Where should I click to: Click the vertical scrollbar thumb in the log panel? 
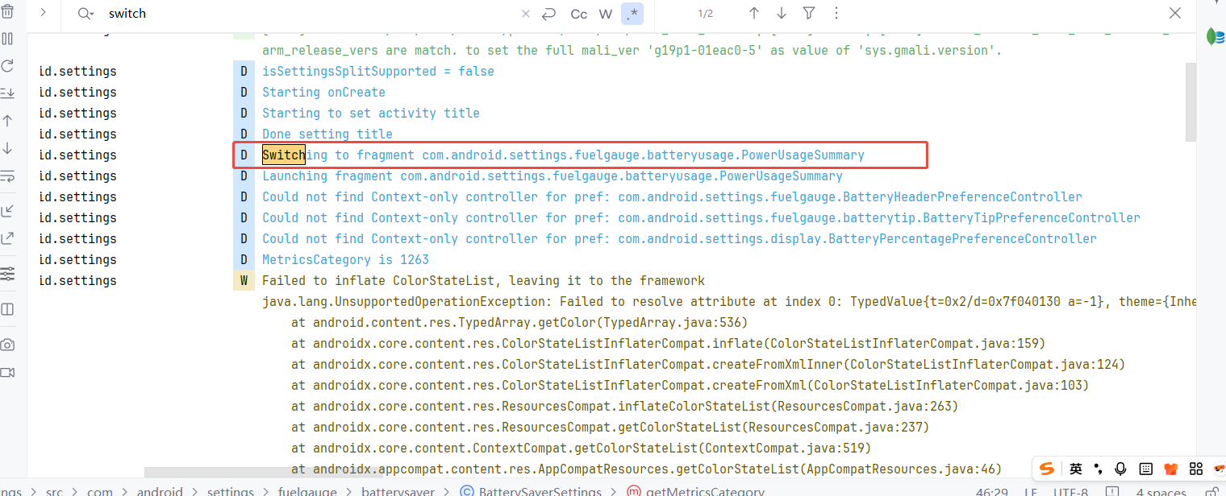pyautogui.click(x=1191, y=102)
